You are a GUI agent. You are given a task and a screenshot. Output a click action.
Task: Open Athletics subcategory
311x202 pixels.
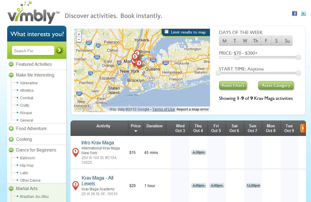click(x=27, y=90)
